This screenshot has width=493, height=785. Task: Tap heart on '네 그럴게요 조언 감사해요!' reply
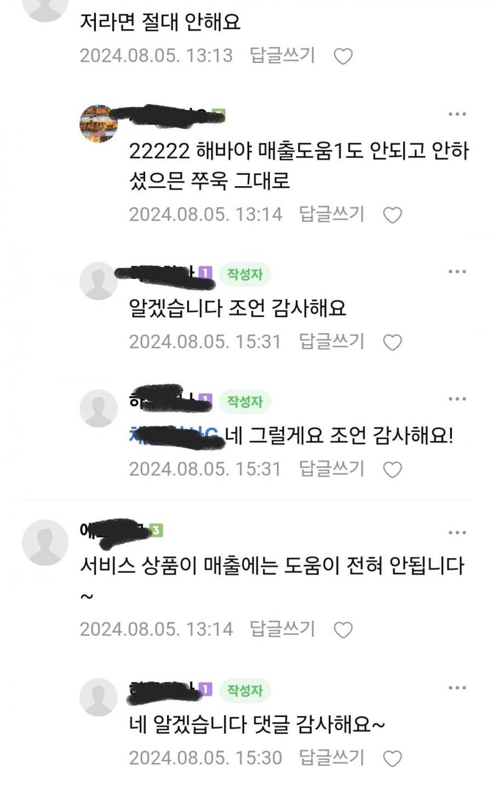click(x=392, y=470)
